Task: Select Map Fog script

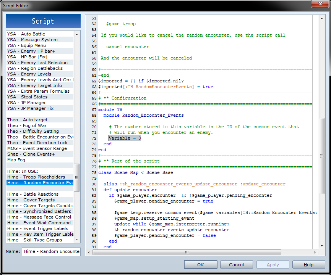Action: [x=40, y=160]
